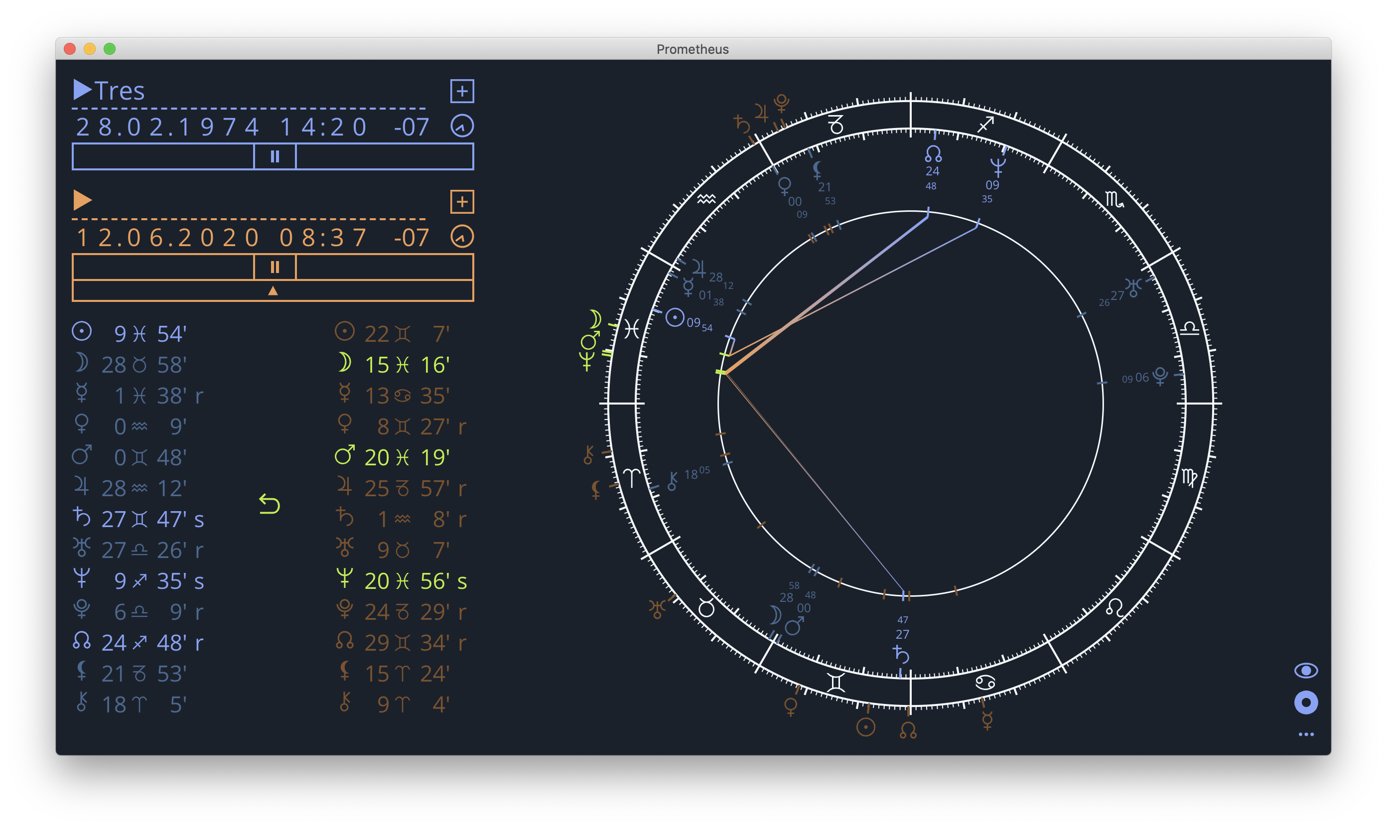Click the chart name Tres
The image size is (1387, 829).
click(x=120, y=91)
